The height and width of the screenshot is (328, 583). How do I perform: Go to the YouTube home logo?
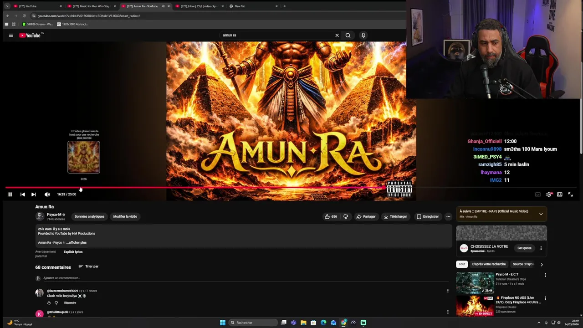(31, 35)
